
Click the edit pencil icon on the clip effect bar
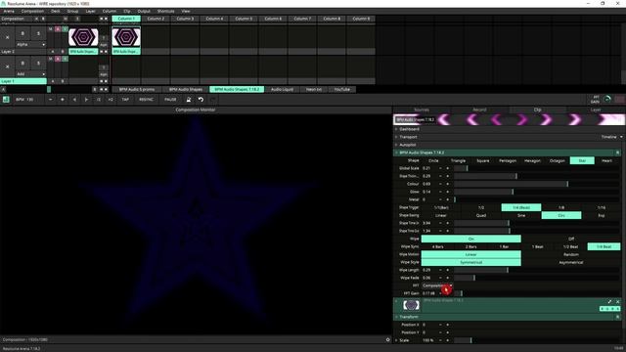[x=609, y=302]
